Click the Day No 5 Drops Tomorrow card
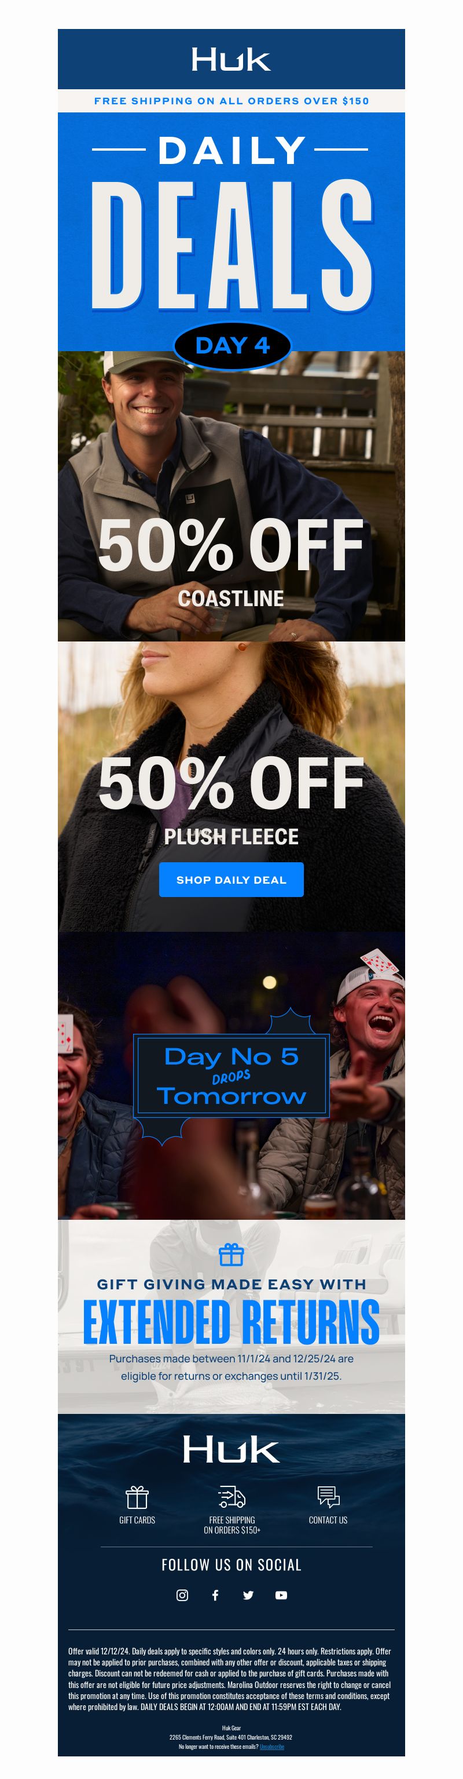 coord(231,1076)
